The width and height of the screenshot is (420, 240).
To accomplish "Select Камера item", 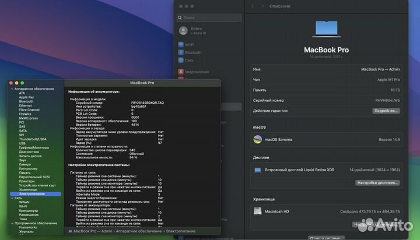I will pos(25,164).
